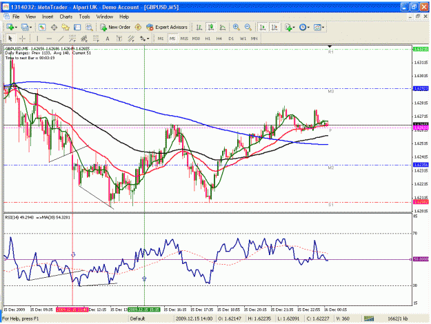Click the green 2009.12.15 15:15 time marker
The width and height of the screenshot is (431, 324).
pos(145,310)
